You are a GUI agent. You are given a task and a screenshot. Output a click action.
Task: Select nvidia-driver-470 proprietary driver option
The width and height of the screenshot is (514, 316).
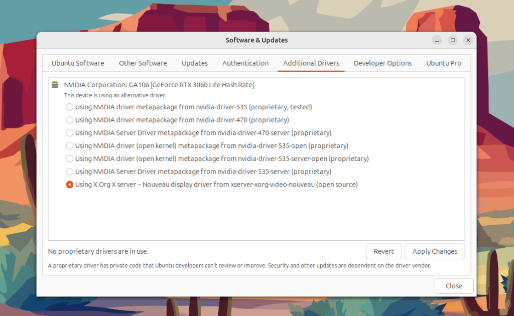69,120
